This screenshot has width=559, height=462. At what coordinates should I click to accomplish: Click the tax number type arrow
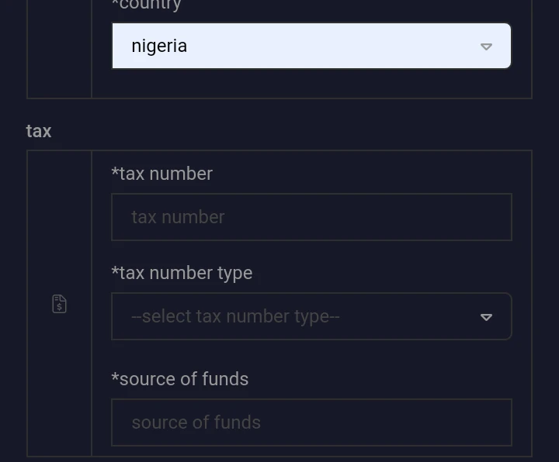coord(486,317)
